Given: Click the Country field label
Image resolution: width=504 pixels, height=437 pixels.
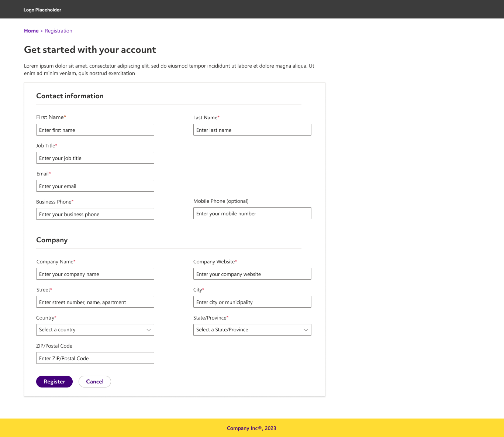Looking at the screenshot, I should tap(46, 318).
